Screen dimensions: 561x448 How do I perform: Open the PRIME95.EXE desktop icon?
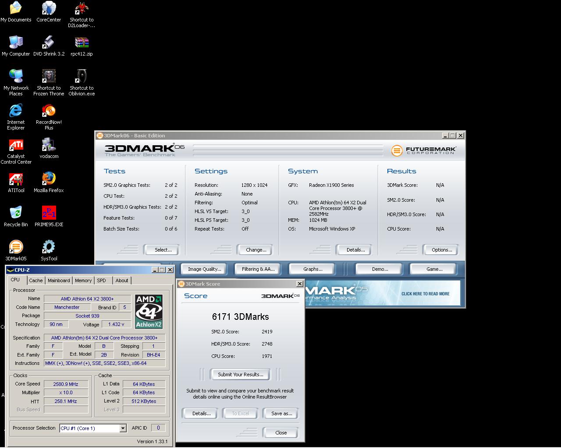[49, 213]
